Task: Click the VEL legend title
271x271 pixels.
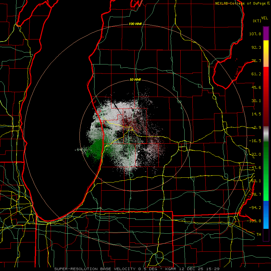Action: [264, 18]
